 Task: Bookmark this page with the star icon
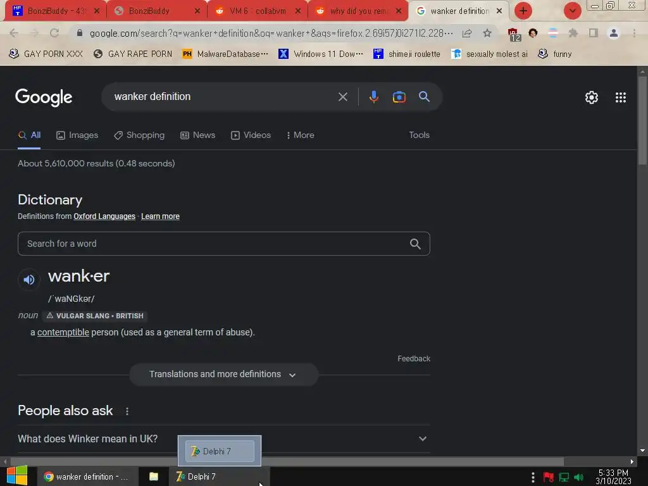tap(487, 33)
